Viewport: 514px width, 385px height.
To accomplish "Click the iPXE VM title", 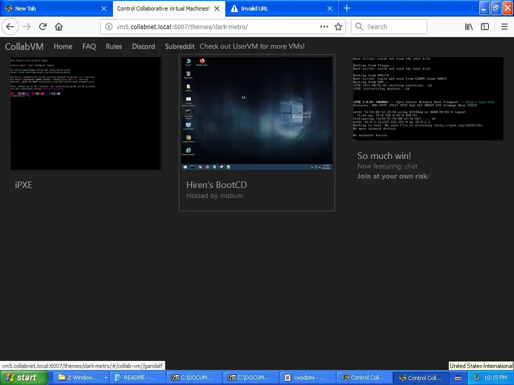I will coord(24,184).
